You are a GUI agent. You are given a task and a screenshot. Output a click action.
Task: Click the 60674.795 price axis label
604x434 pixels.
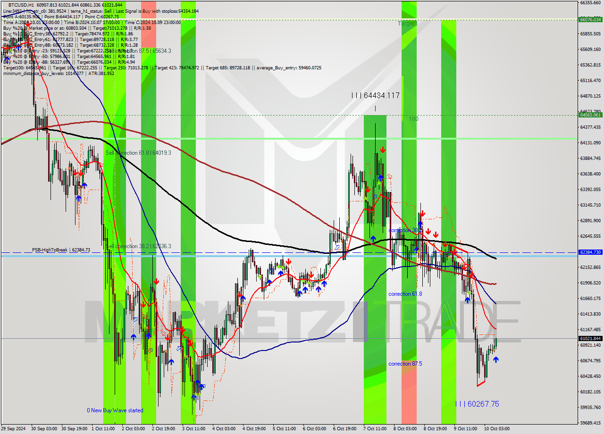click(591, 361)
